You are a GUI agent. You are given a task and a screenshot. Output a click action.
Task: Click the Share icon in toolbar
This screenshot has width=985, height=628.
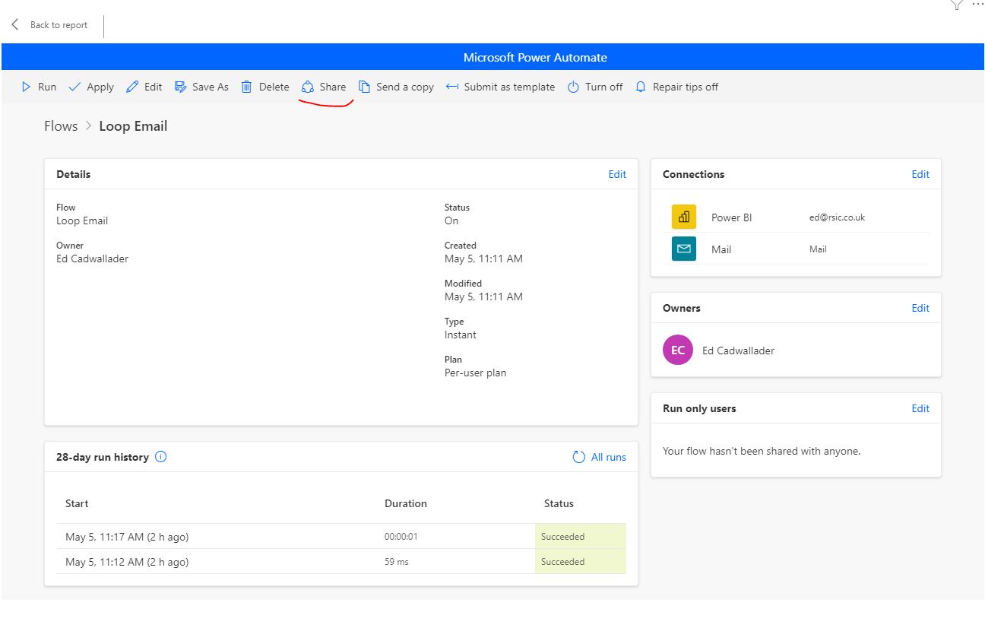click(308, 87)
